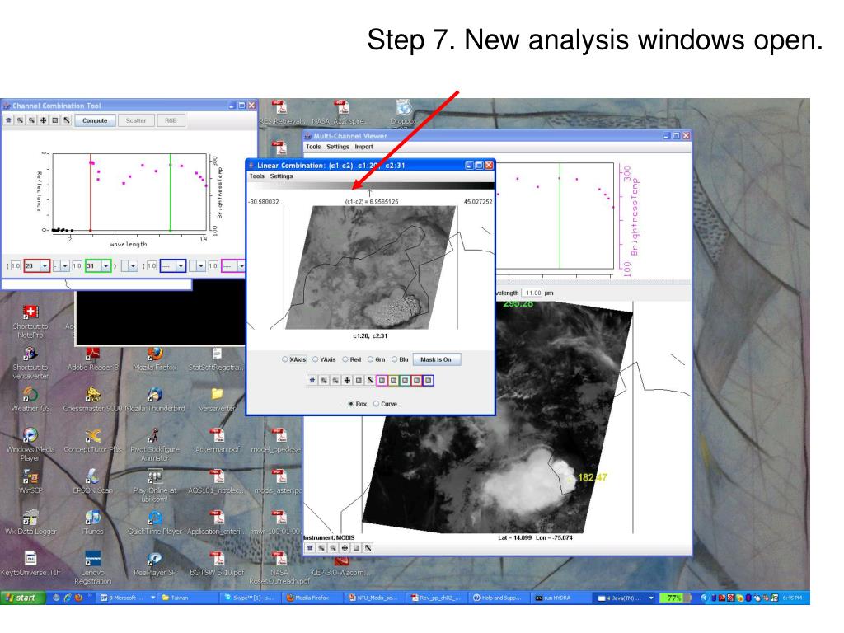Click home/reset icon in Linear Combination toolbar
The height and width of the screenshot is (633, 844).
tap(312, 381)
